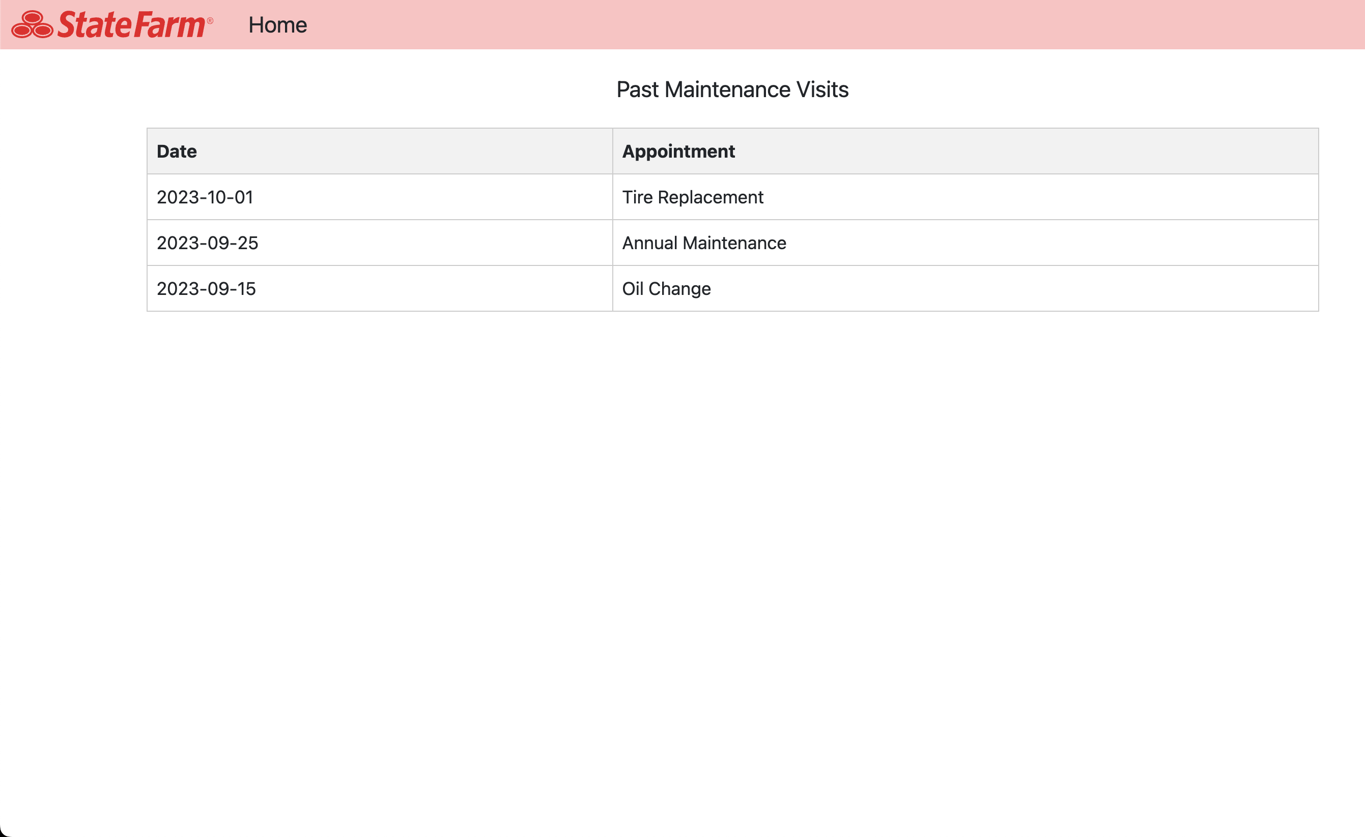Click the word Maintenance in second row

coord(734,243)
